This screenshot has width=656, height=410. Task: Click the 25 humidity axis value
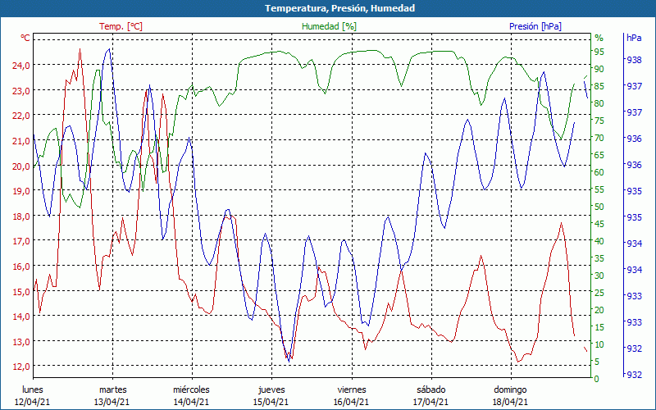pyautogui.click(x=599, y=293)
